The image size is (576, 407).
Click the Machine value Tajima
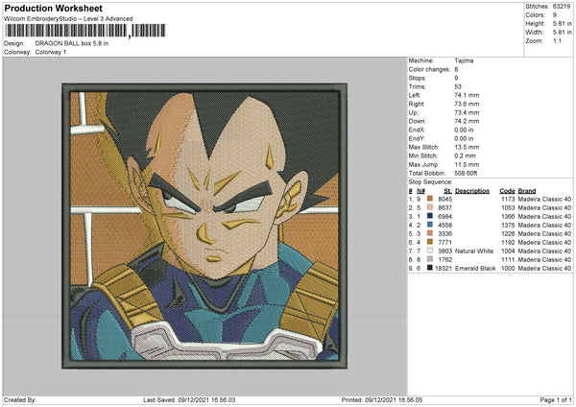(x=464, y=60)
